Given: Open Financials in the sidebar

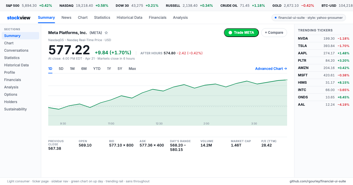Looking at the screenshot, I should pos(20,80).
